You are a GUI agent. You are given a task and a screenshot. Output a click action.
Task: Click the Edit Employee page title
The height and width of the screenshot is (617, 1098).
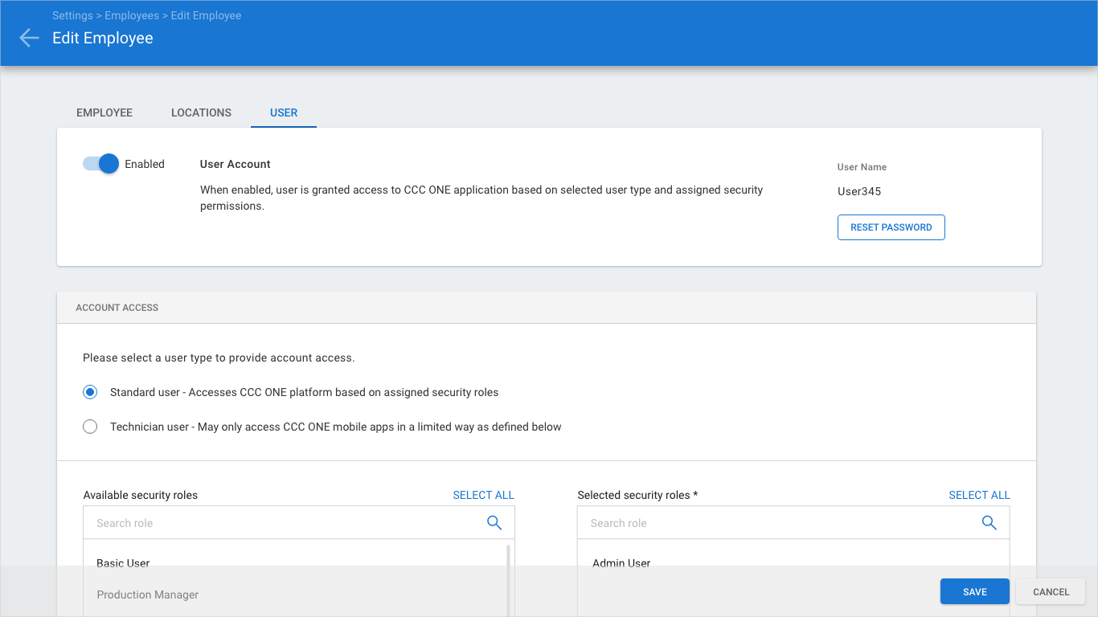(x=103, y=38)
